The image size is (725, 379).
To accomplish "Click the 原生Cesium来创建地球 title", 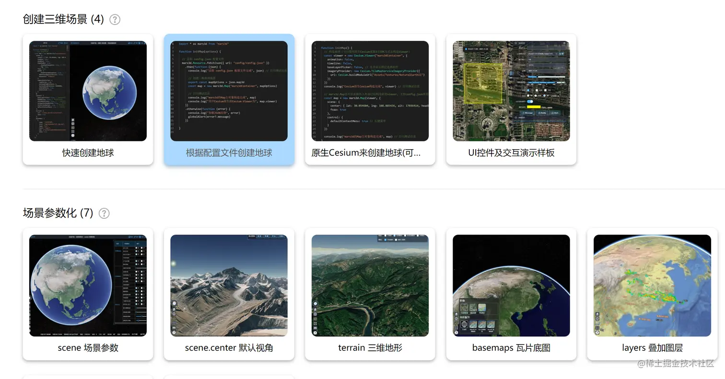I will click(x=366, y=153).
